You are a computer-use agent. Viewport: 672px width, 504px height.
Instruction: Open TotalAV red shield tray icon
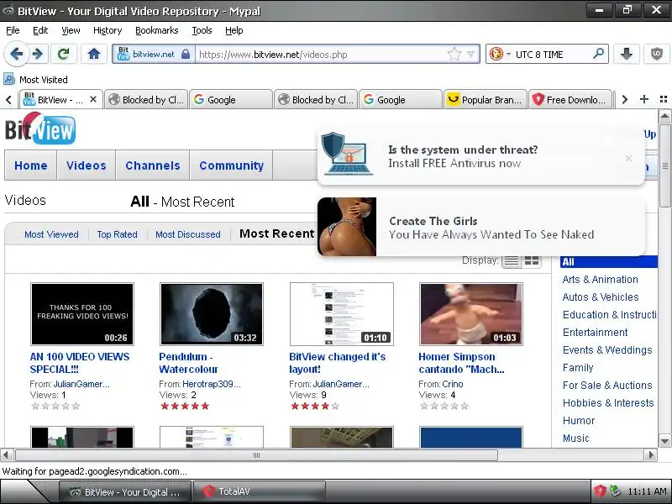point(600,491)
